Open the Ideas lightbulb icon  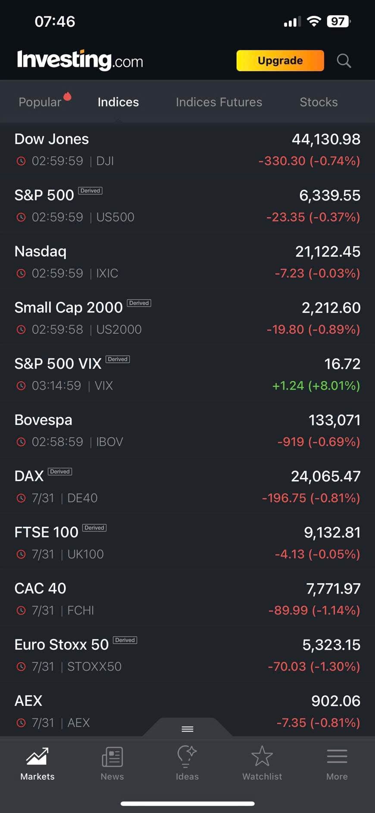pos(187,756)
